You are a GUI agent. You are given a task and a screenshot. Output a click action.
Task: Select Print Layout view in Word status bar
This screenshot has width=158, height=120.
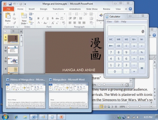coord(101,107)
